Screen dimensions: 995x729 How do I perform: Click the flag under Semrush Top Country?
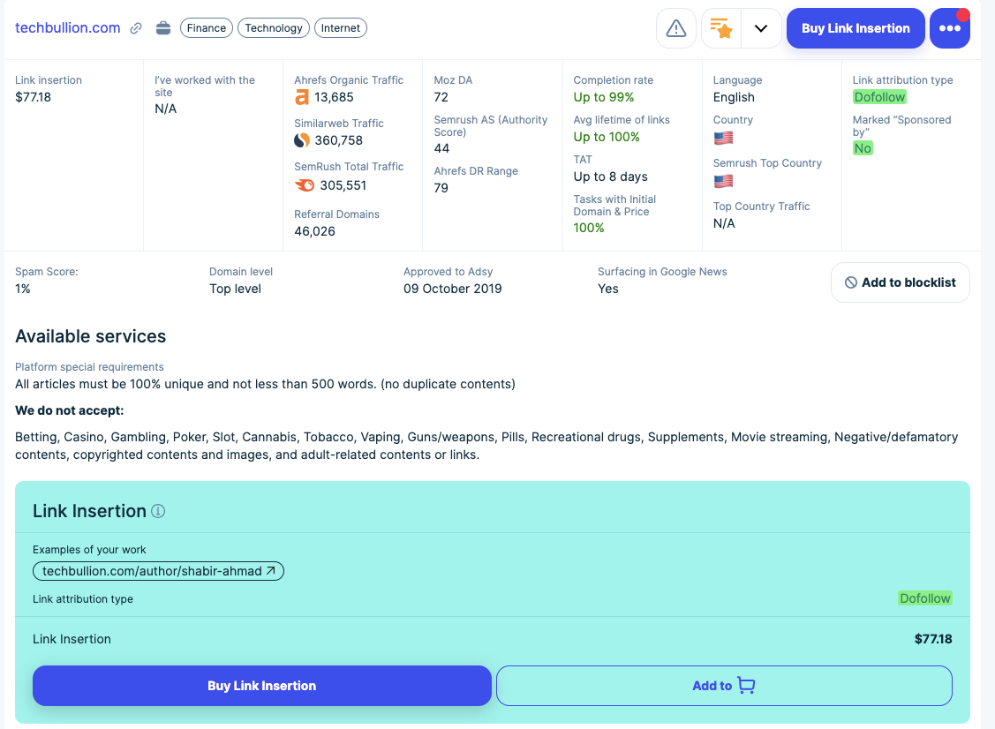(723, 181)
